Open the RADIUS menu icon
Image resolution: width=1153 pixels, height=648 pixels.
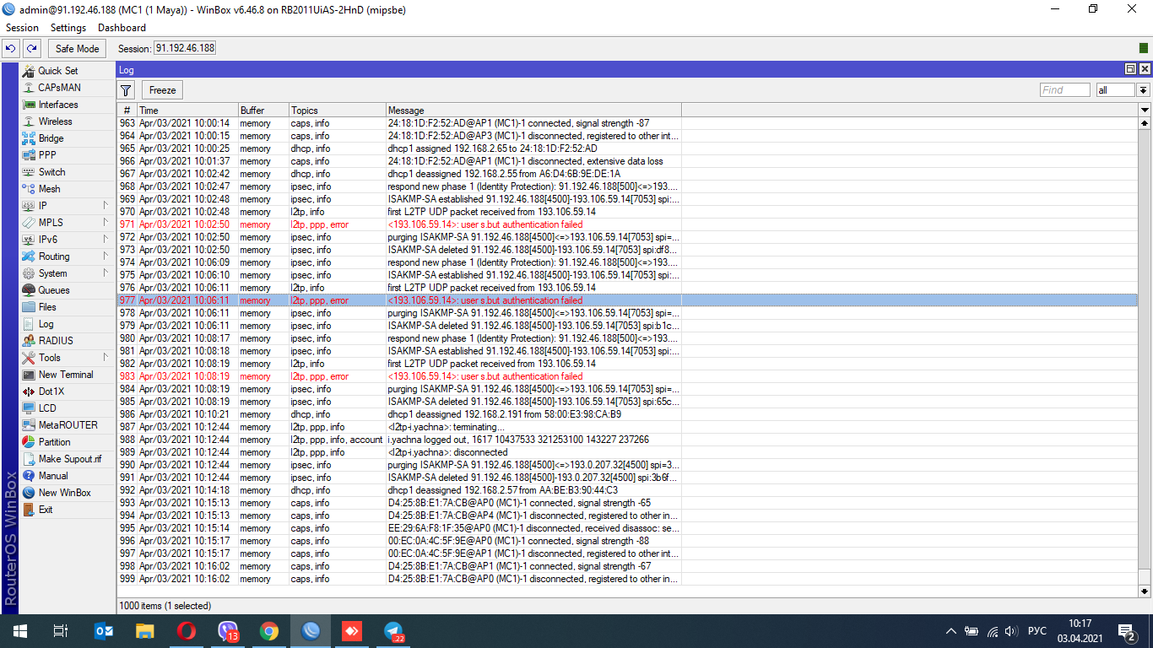tap(29, 341)
